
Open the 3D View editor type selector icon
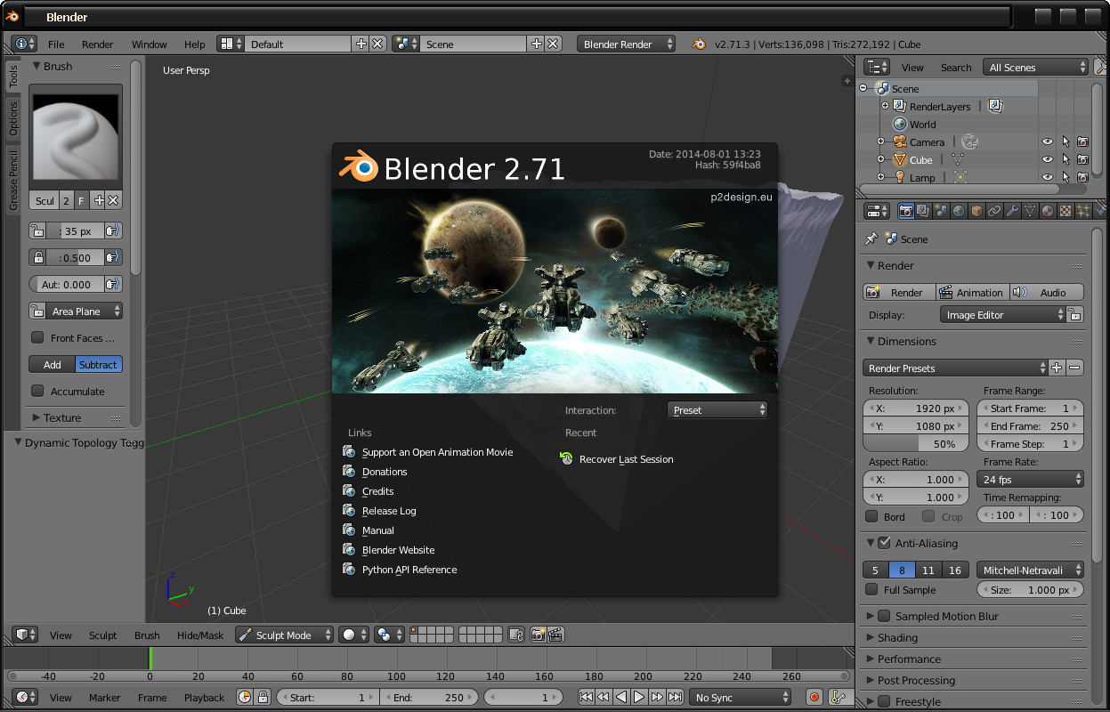(x=26, y=635)
